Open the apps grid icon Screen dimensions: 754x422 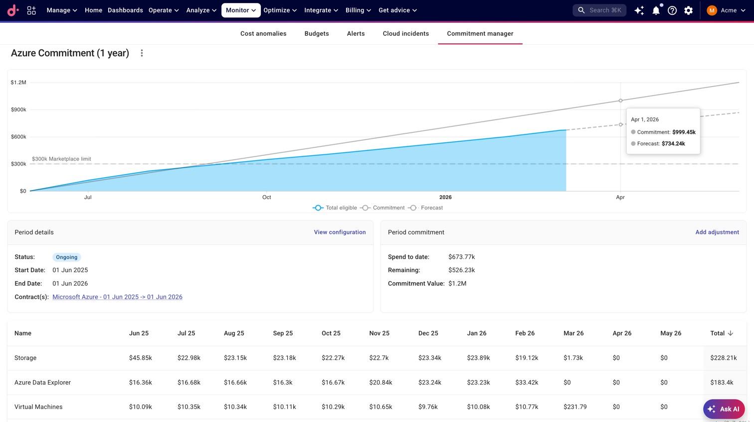point(31,10)
